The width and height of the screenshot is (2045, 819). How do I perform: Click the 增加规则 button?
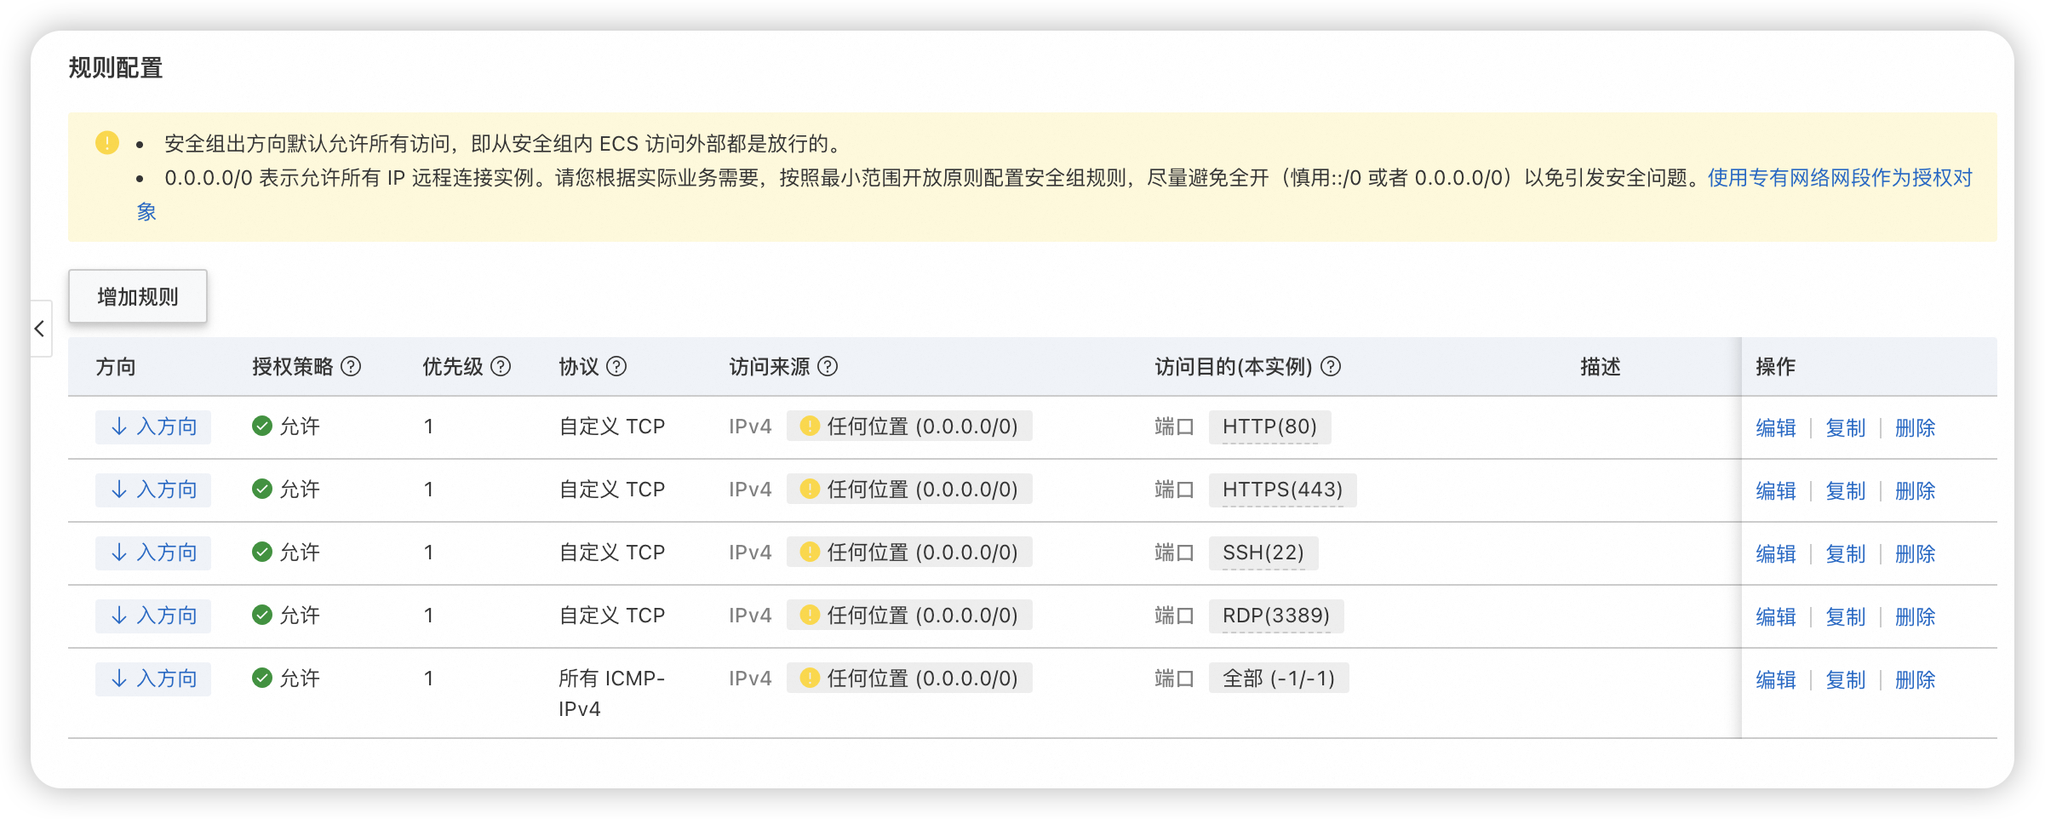coord(137,296)
